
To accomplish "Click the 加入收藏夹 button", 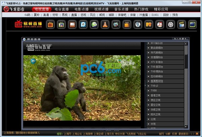I will 180,39.
